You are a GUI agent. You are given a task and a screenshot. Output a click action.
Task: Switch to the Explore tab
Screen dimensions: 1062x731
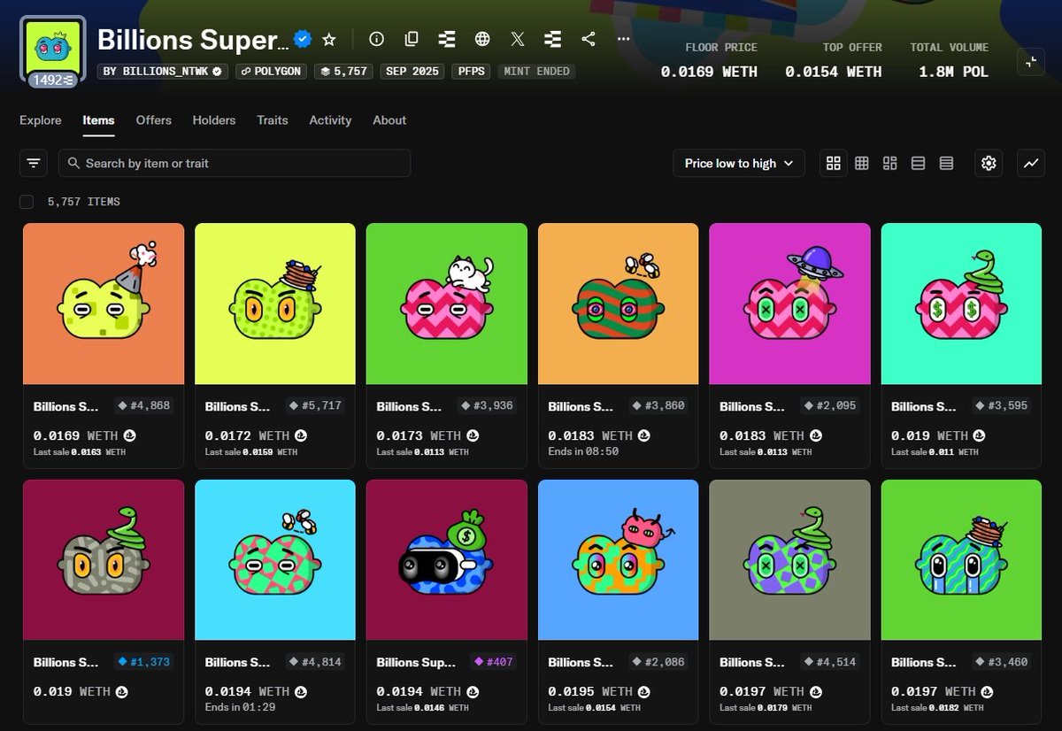(41, 120)
